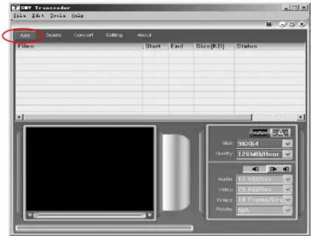Screen dimensions: 311x236
Task: Click the SMV Transcoder title bar app icon
Action: click(16, 8)
